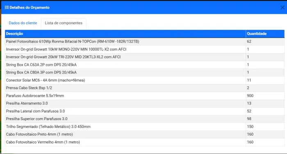
Task: Select the Inversor Growatt 10kW MONO-220V row
Action: click(145, 49)
